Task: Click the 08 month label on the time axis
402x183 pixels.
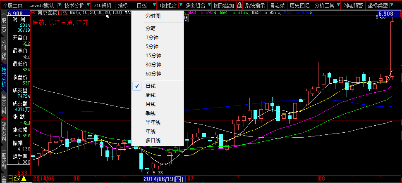Action: click(322, 178)
